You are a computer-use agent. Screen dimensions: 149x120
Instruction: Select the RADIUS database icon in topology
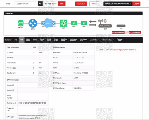click(21, 23)
